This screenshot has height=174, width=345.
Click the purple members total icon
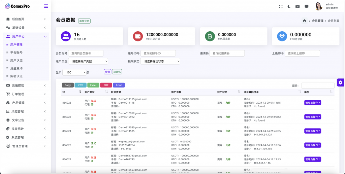coord(66,36)
